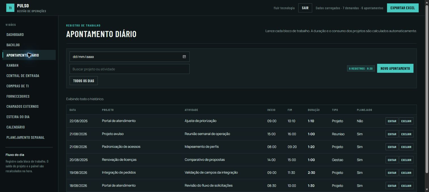Click the 6 Registros · 8:30 badge
429x192 pixels.
click(361, 69)
